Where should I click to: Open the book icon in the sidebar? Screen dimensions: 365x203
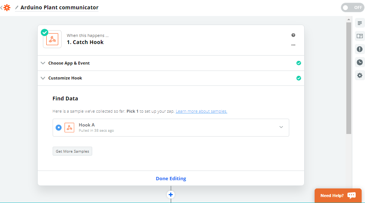tap(359, 36)
